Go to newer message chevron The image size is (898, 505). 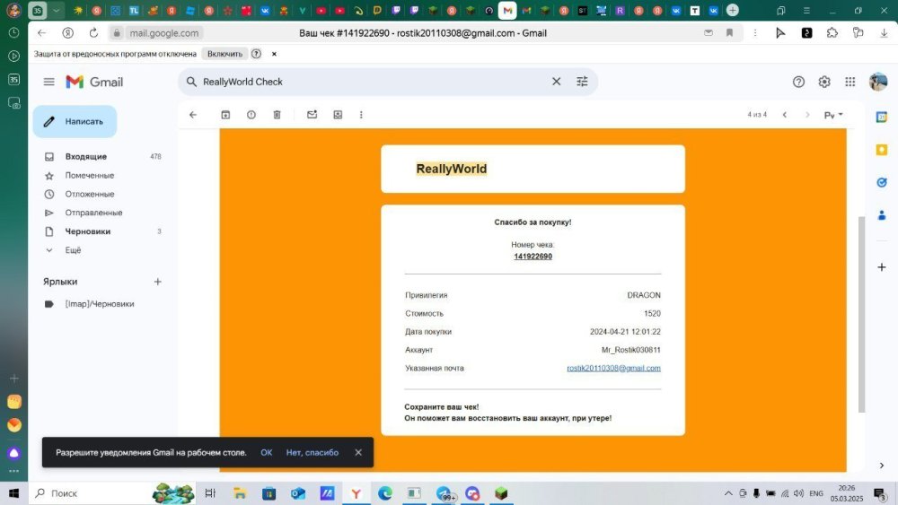pos(785,115)
